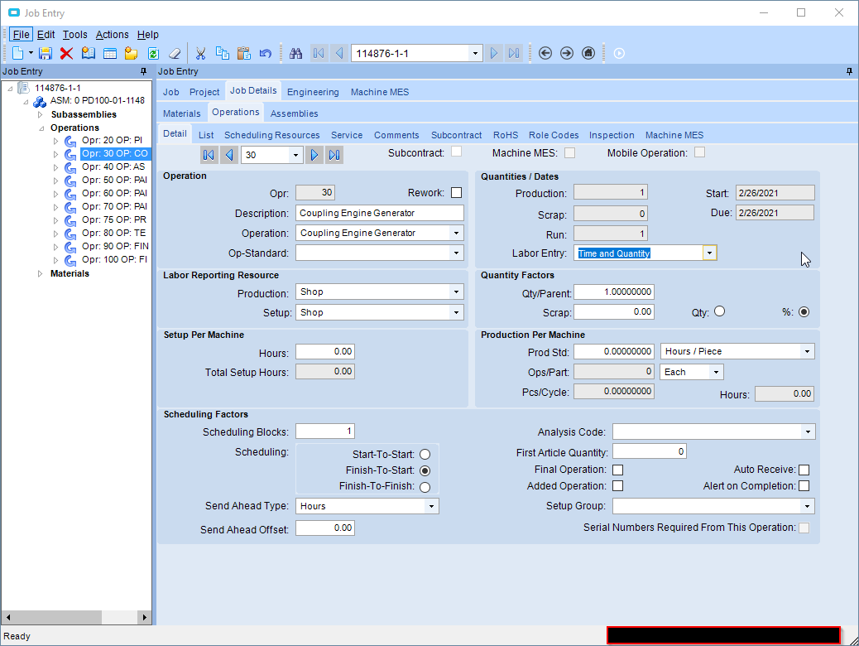Select the Start-To-Start scheduling radio button

point(425,455)
